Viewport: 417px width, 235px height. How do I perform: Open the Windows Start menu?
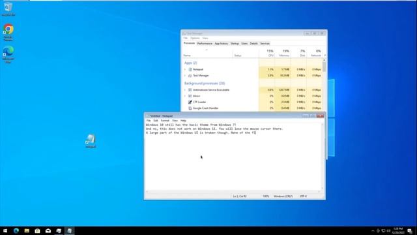(5, 230)
